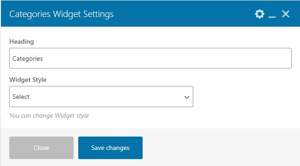Click the 'Categories Widget Settings' title text

61,14
